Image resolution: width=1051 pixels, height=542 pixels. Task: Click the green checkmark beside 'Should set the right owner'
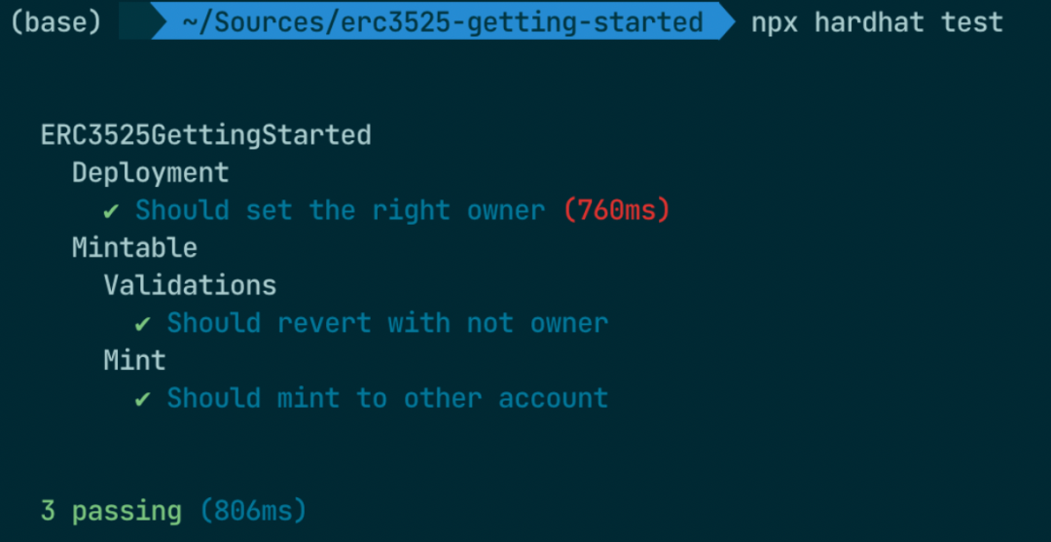pyautogui.click(x=111, y=212)
